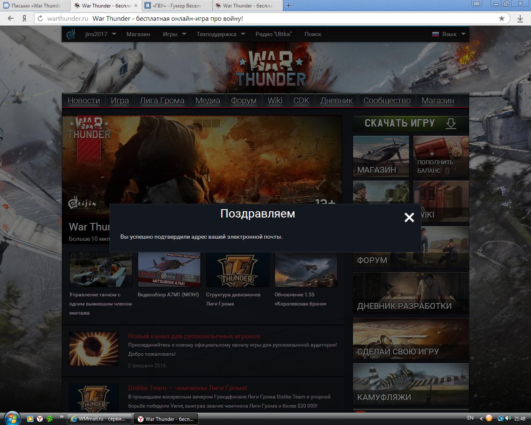This screenshot has width=531, height=425.
Task: Go back using the browser back arrow
Action: point(11,18)
